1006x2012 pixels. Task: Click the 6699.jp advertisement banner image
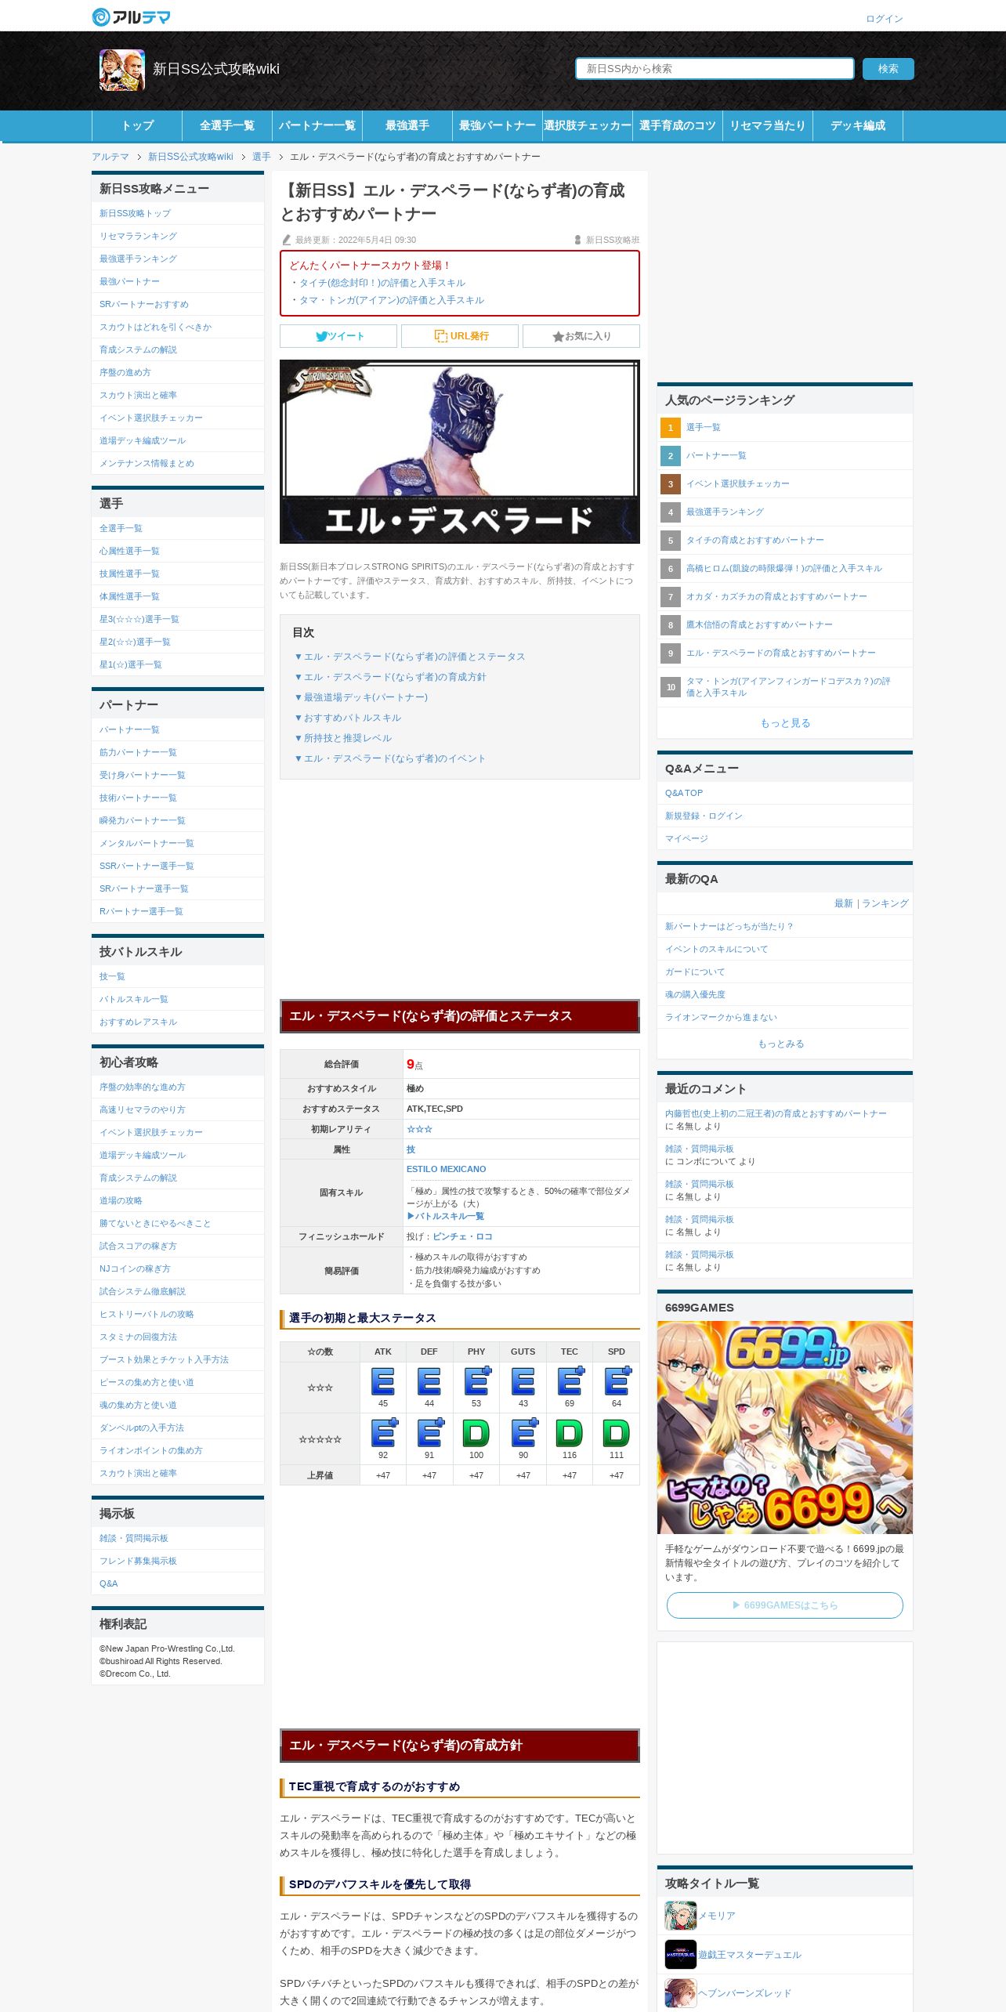785,1428
